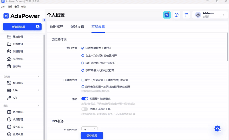Enable 使用UI自动化工具 switch
Screen dimensions: 229x140
(x=85, y=109)
